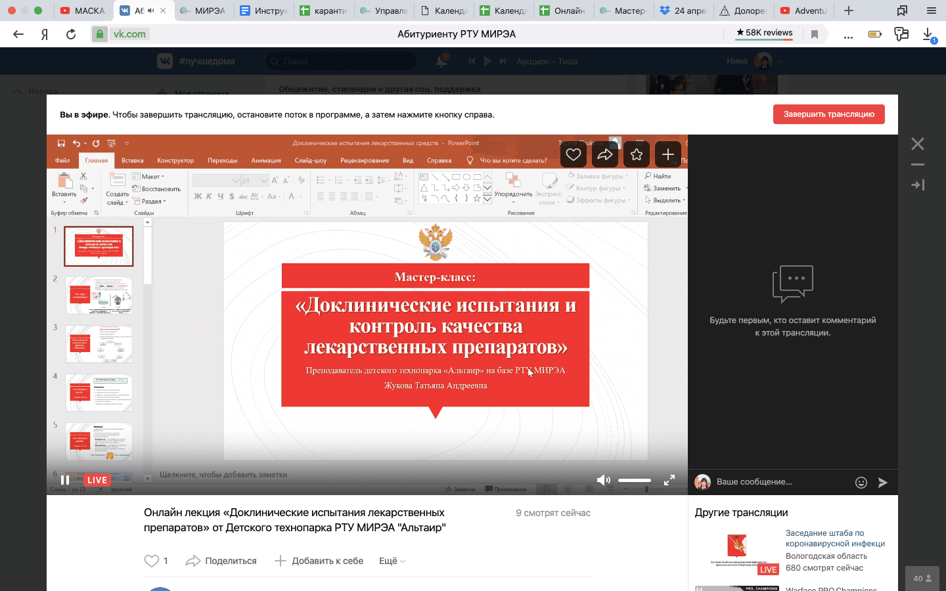The height and width of the screenshot is (591, 946).
Task: Open 'Заседание штаба по коронавирусной инфекции' stream link
Action: click(835, 538)
